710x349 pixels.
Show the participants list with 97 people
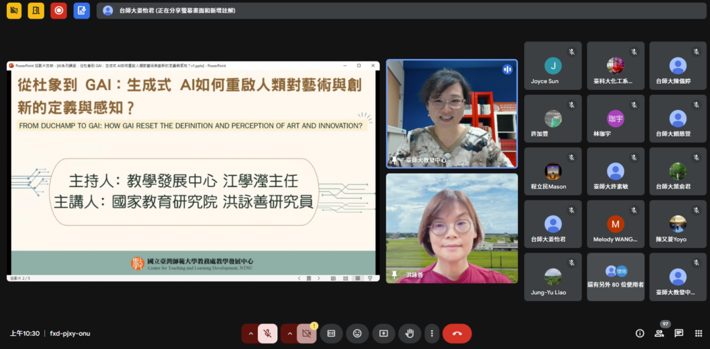(x=659, y=333)
